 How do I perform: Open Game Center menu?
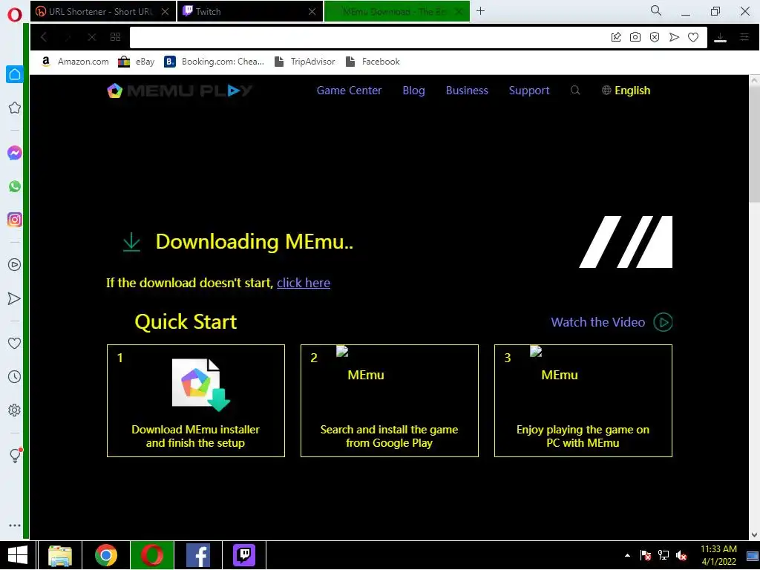[349, 90]
